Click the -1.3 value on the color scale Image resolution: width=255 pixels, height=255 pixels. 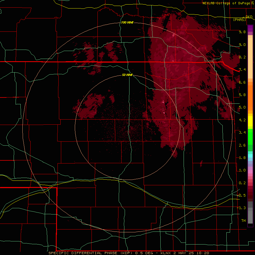tap(241, 208)
